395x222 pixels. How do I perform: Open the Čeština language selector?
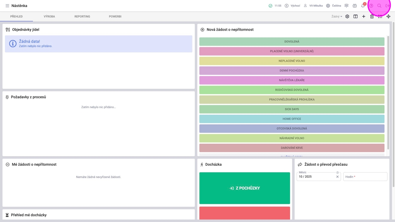tap(334, 6)
